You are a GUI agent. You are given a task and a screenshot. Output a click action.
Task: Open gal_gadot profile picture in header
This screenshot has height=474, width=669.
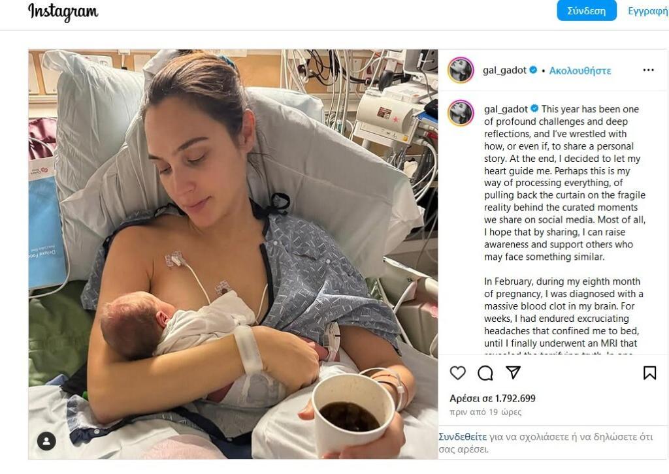[461, 70]
